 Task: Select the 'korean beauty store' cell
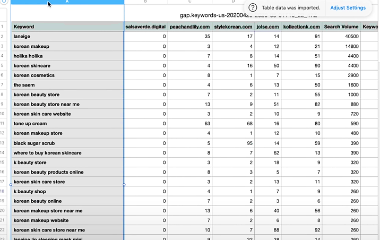click(x=67, y=95)
